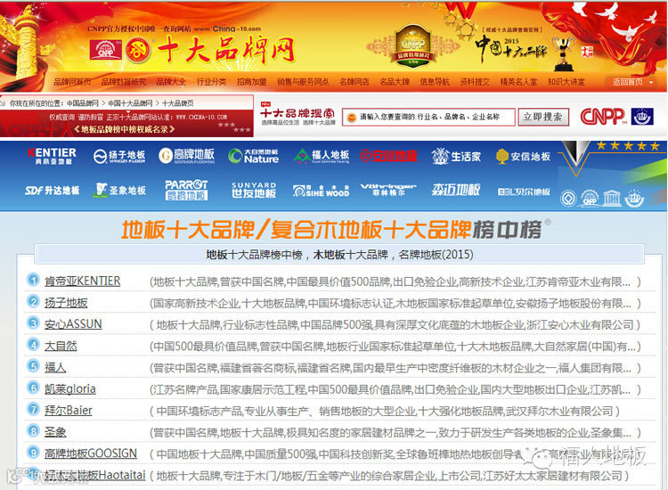Go to the 资料提交 nav item

475,82
